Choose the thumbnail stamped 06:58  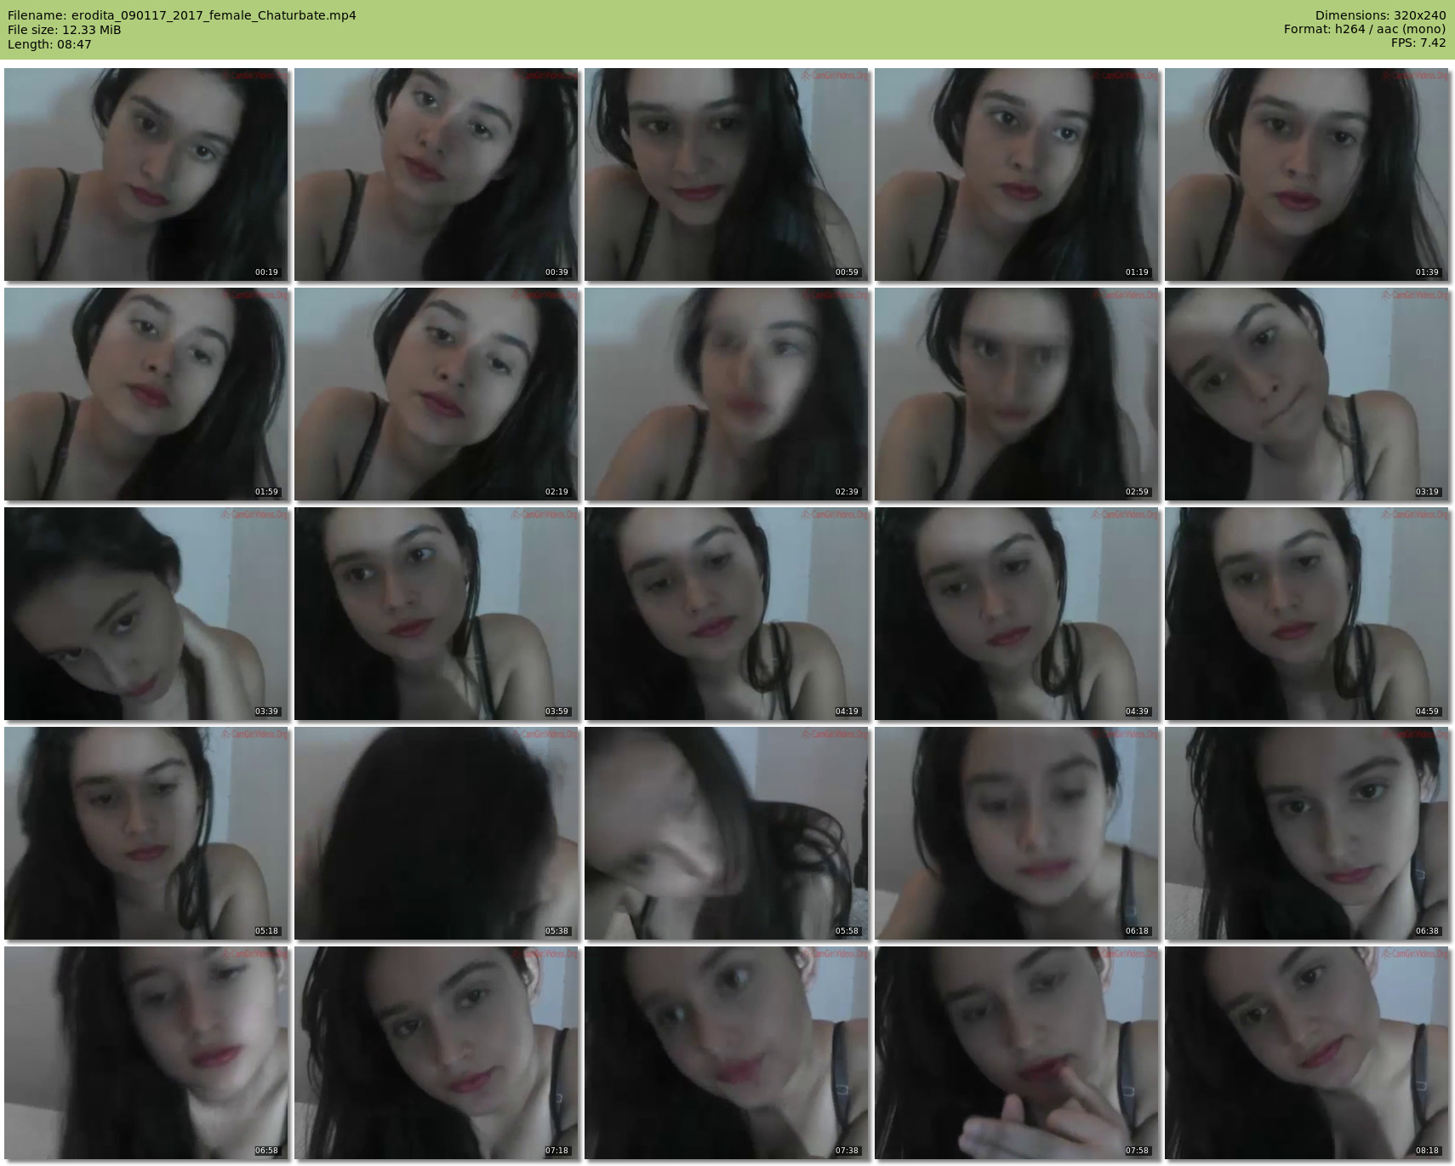[146, 1053]
